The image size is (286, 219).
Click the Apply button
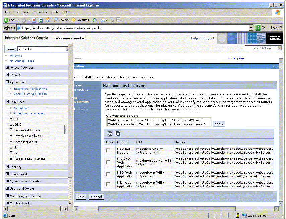(219, 124)
